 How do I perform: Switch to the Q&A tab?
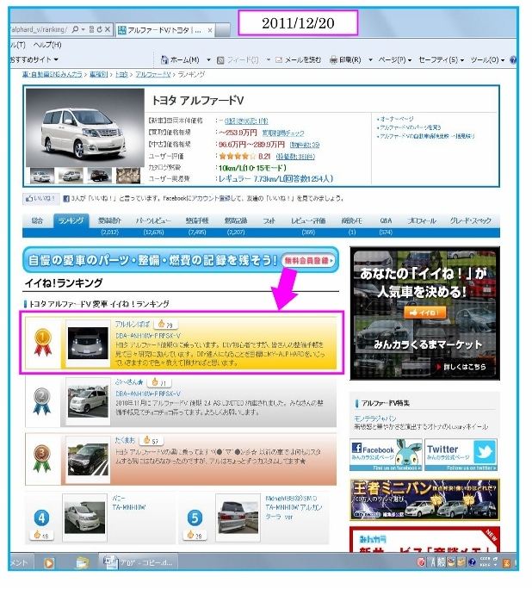pyautogui.click(x=386, y=220)
